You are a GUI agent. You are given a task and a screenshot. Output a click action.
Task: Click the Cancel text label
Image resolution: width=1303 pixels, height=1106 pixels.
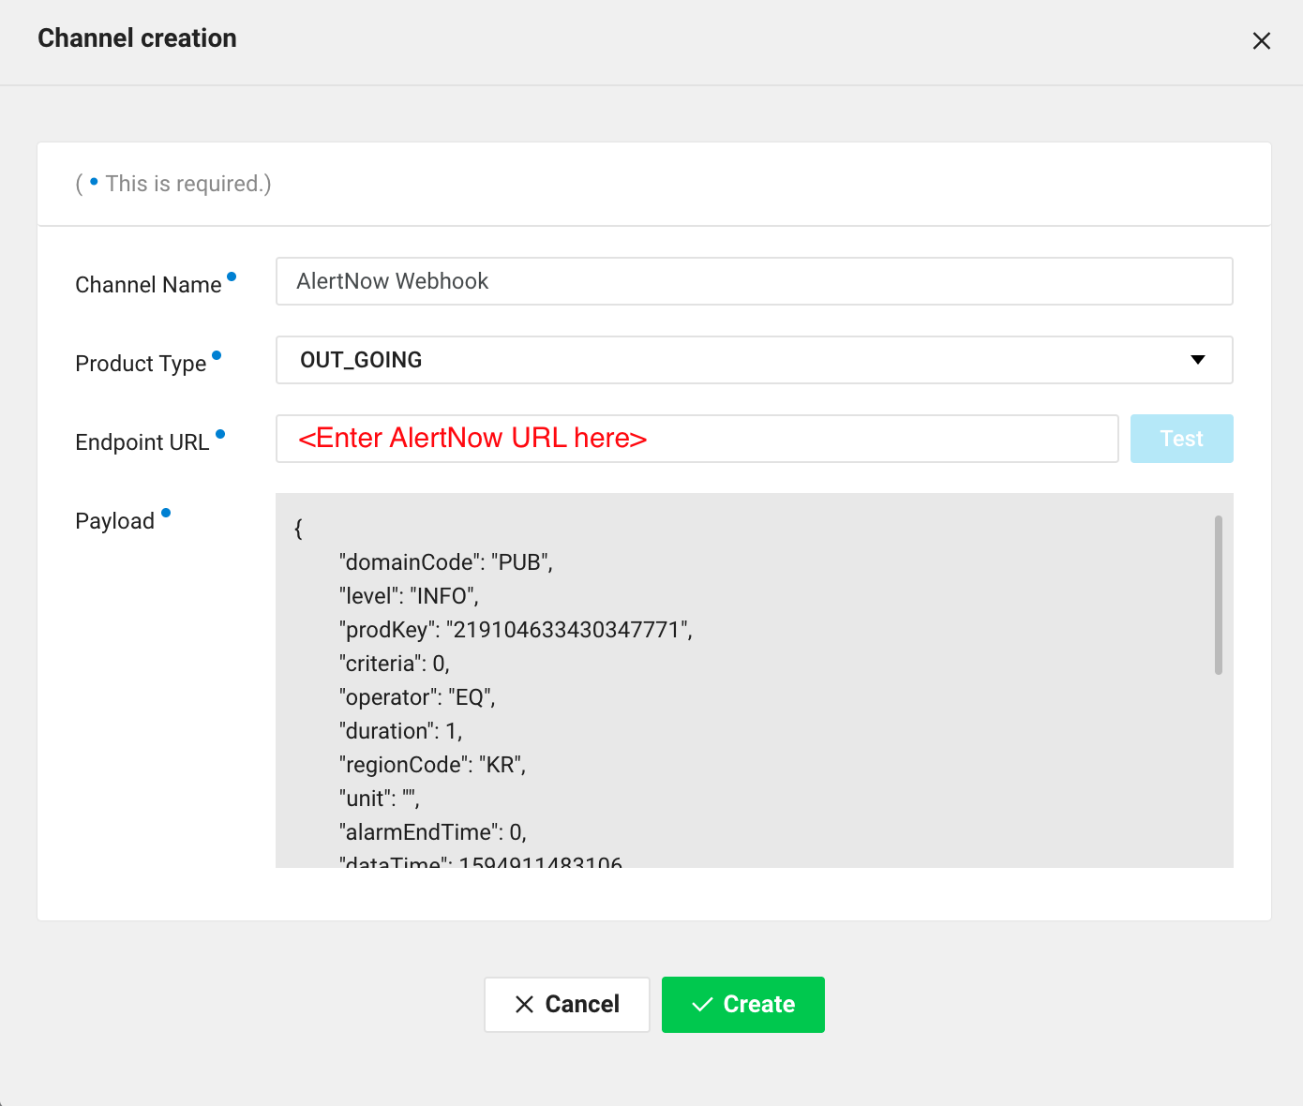click(x=582, y=1005)
